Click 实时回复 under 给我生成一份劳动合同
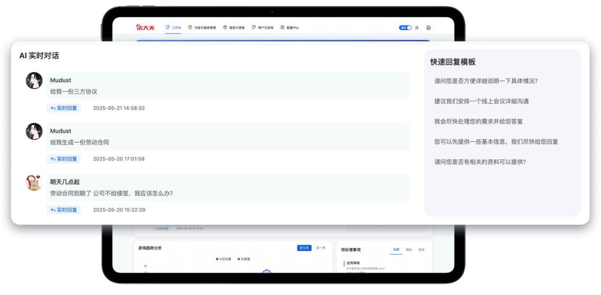 point(64,159)
